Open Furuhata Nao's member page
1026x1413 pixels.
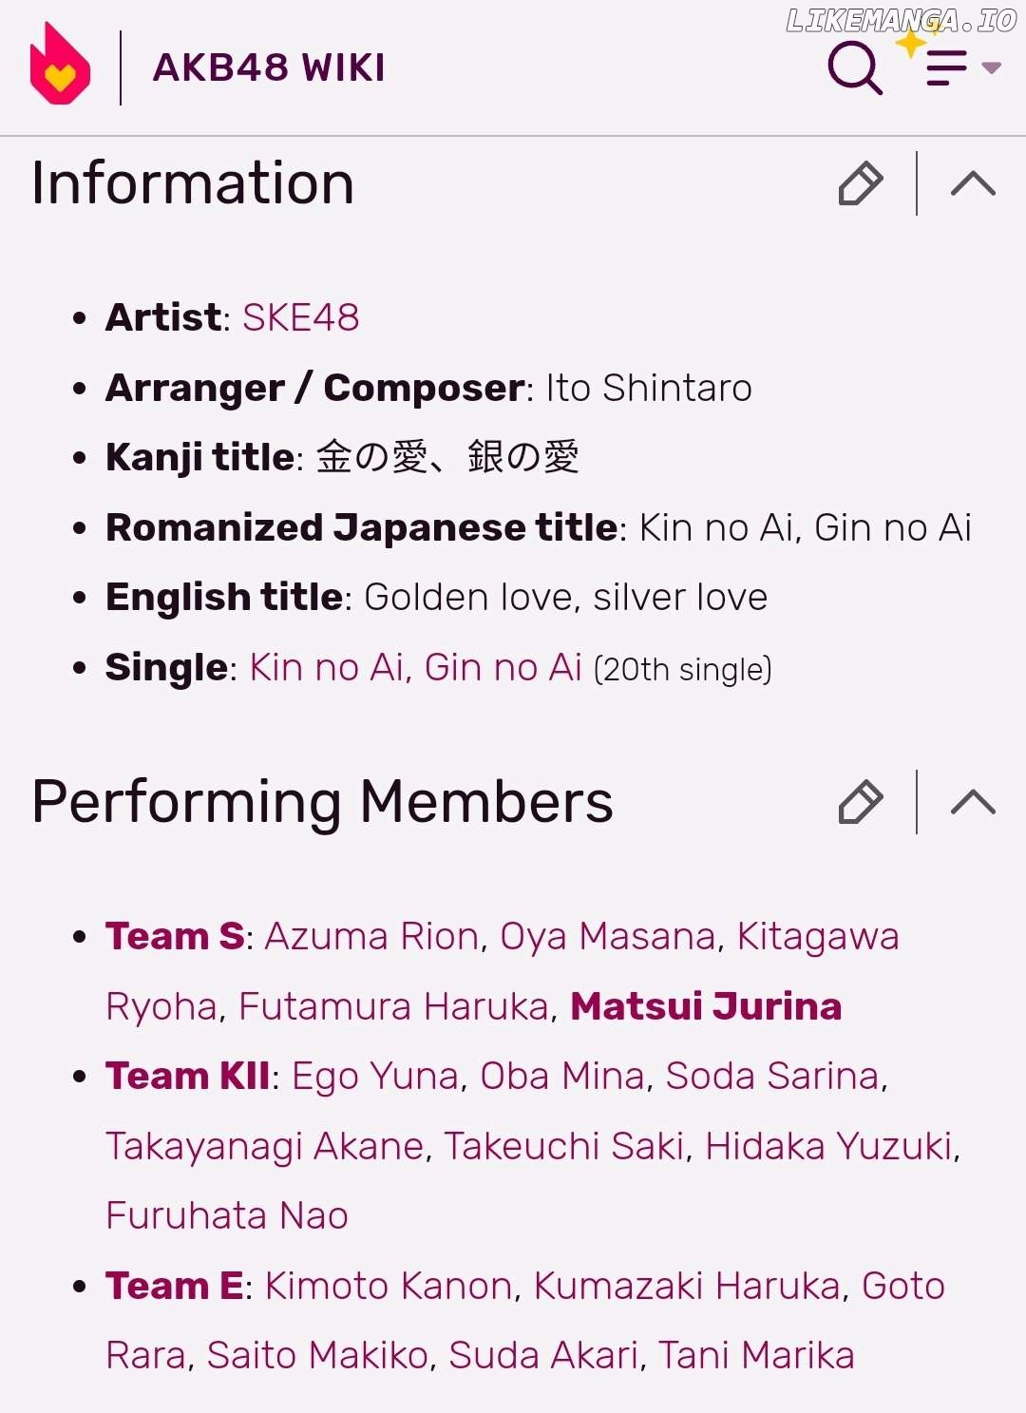coord(227,1215)
